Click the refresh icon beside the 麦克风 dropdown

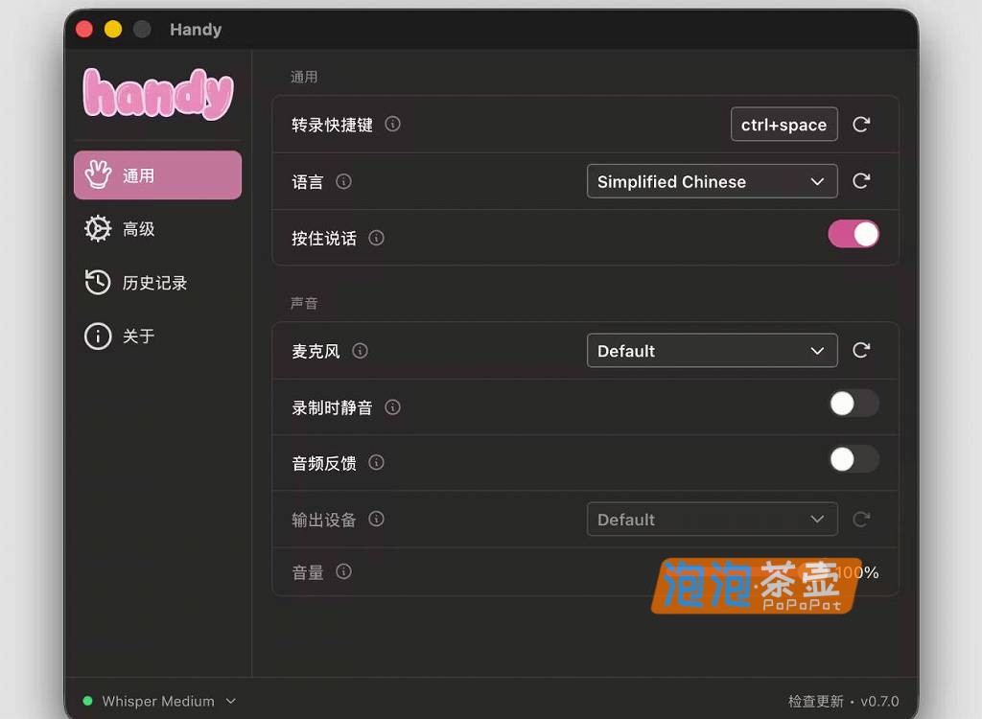tap(860, 351)
